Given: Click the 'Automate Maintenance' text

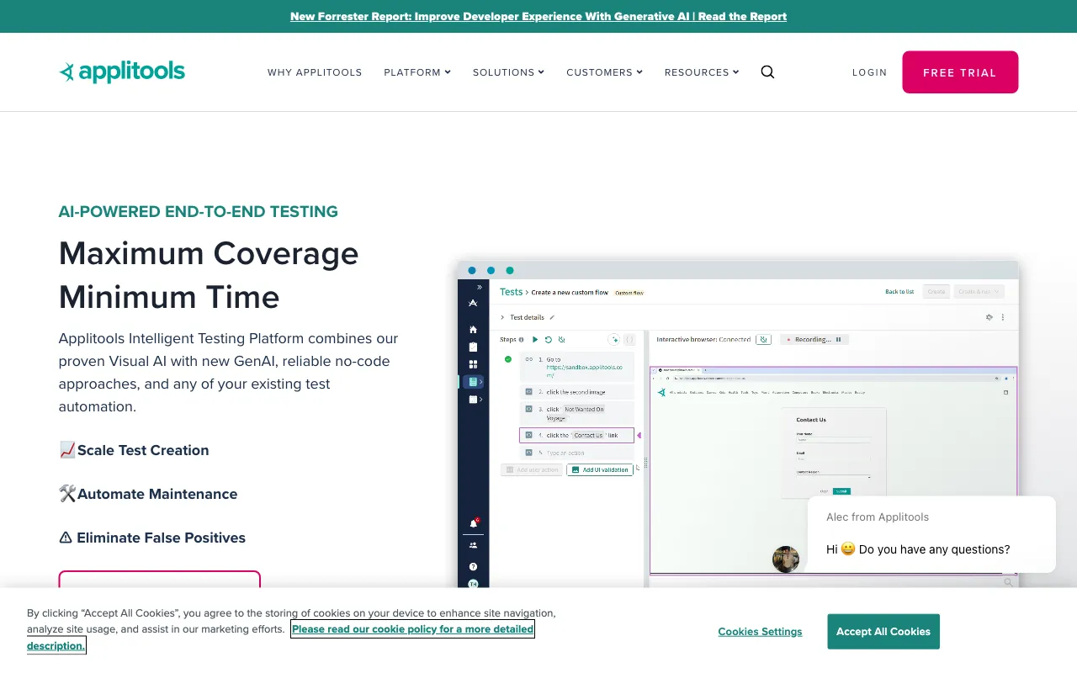Looking at the screenshot, I should pos(157,494).
